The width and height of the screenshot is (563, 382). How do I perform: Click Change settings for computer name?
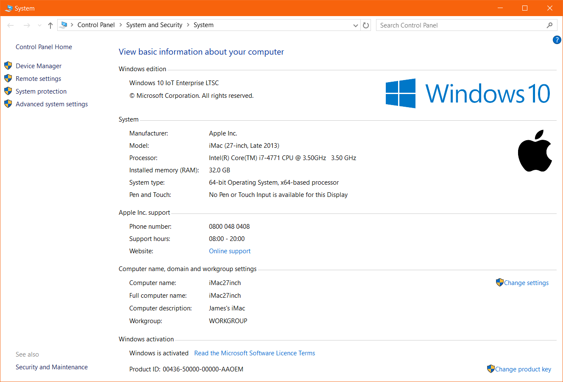point(526,283)
